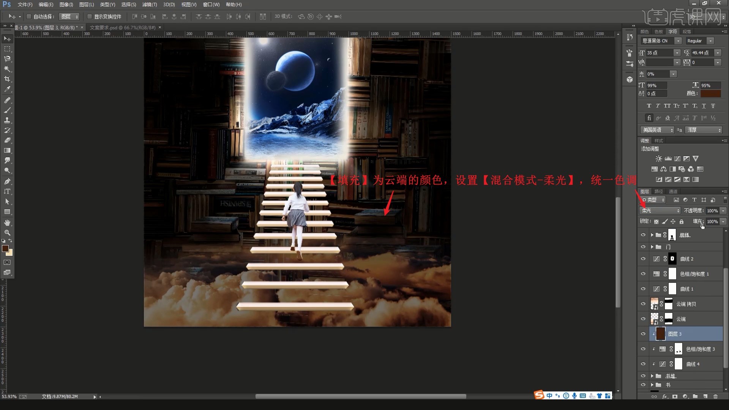Switch to the 文案要求.psd document tab
This screenshot has width=729, height=410.
(x=122, y=27)
